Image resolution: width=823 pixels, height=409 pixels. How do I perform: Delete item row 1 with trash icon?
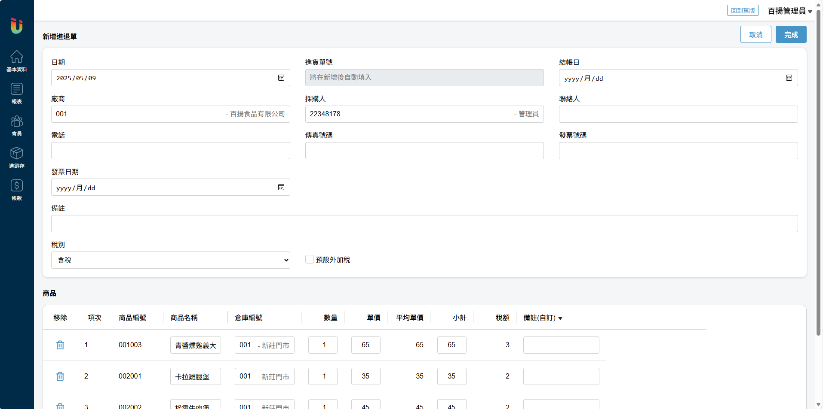point(60,345)
